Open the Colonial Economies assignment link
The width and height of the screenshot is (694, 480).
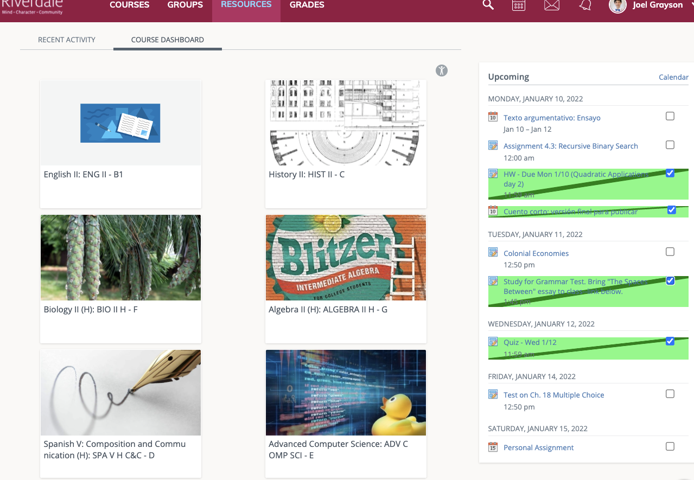[x=536, y=253]
